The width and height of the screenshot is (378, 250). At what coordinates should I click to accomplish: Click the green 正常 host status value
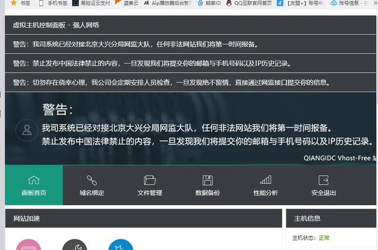tap(324, 238)
